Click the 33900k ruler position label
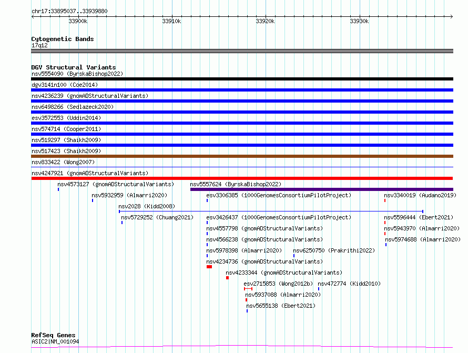Screen dimensions: 468x353 pyautogui.click(x=78, y=21)
